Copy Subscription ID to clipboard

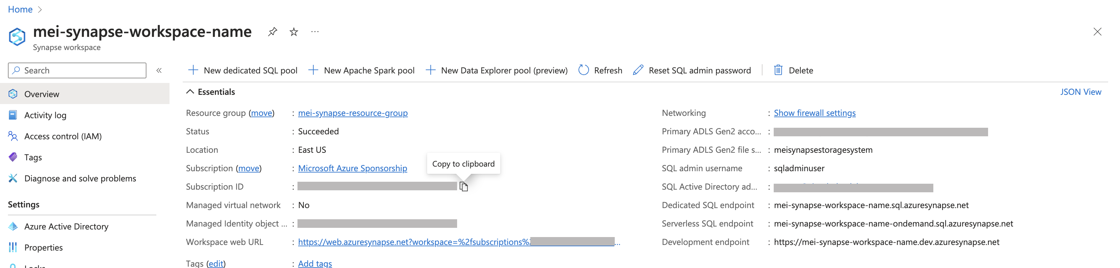464,187
